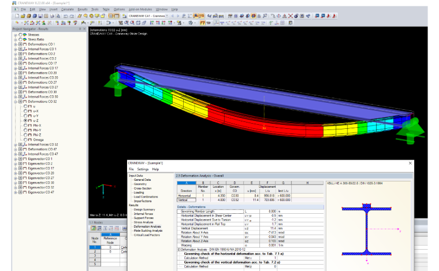Click the blue sphere icon in top toolbar
The height and width of the screenshot is (271, 439).
tap(296, 16)
